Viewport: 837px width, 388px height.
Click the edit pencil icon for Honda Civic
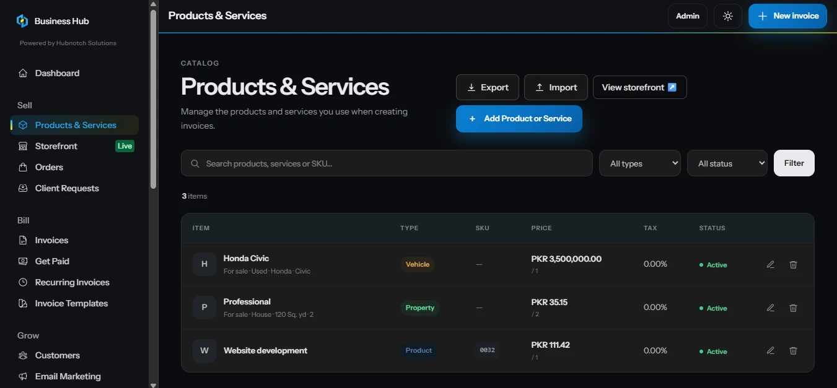coord(771,264)
